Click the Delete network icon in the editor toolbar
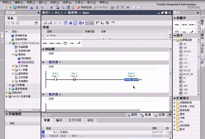 [x=50, y=23]
